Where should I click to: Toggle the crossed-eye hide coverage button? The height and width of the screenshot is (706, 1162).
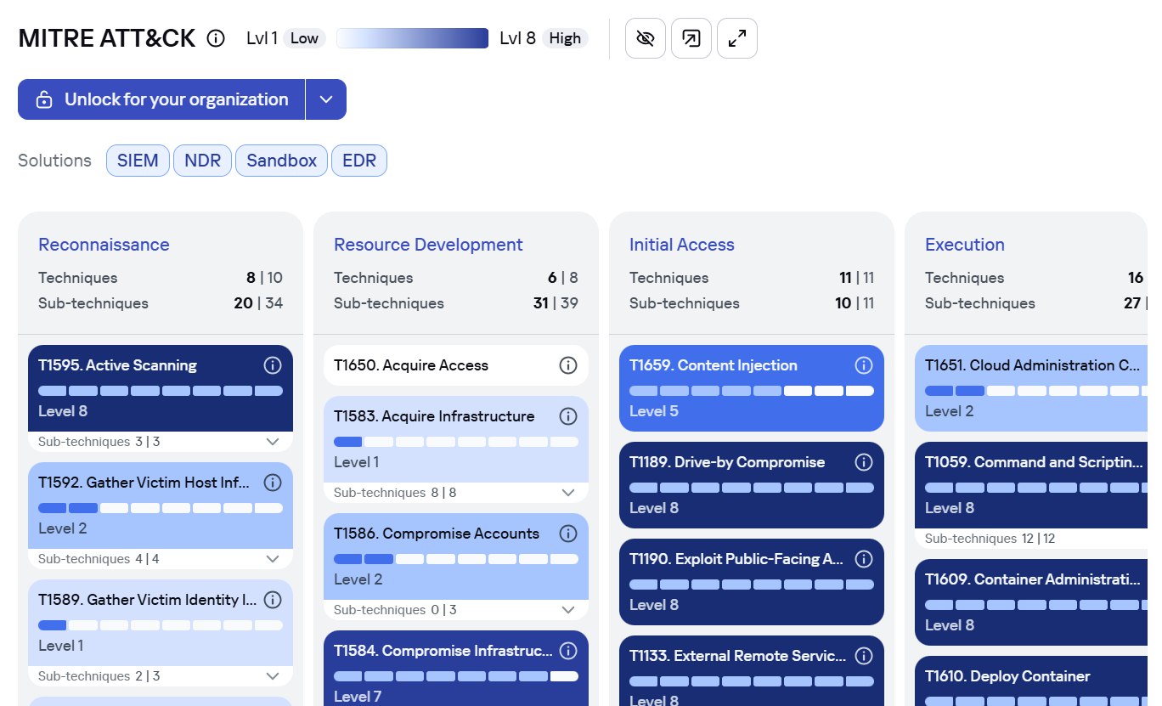click(646, 38)
